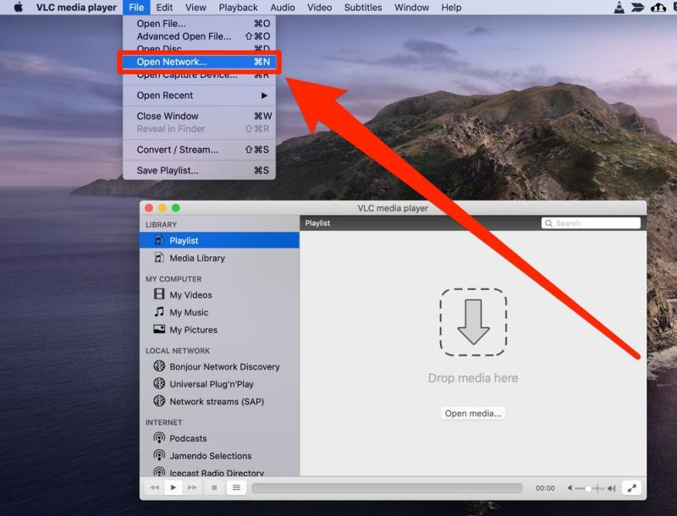Select My Music under My Computer

click(x=191, y=312)
